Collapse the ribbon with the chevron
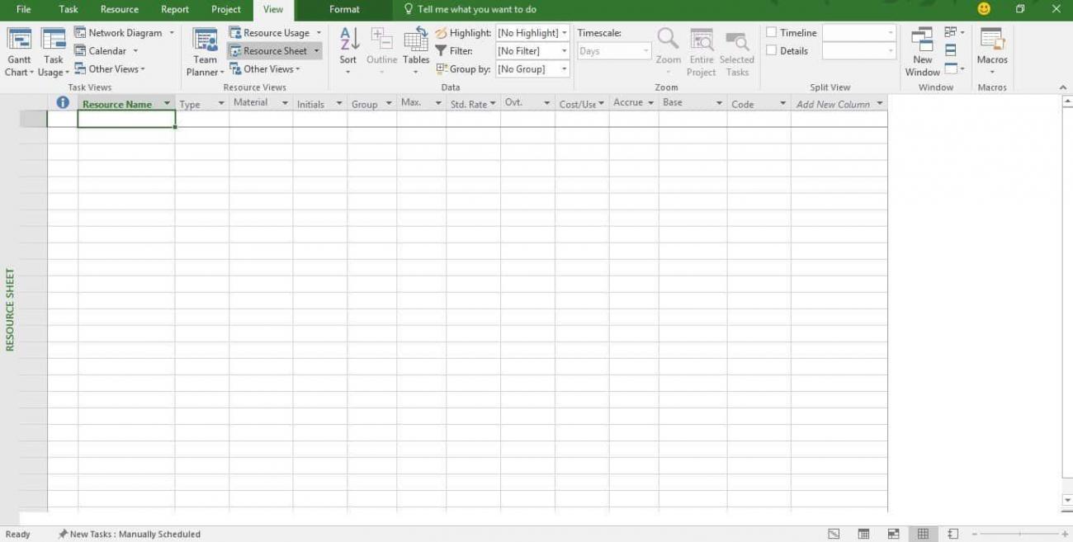The image size is (1073, 542). tap(1063, 87)
